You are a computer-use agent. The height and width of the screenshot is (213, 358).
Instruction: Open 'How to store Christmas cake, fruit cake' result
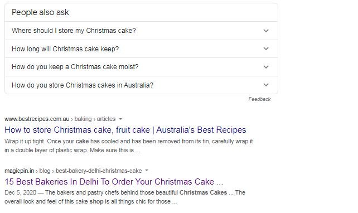click(x=125, y=130)
